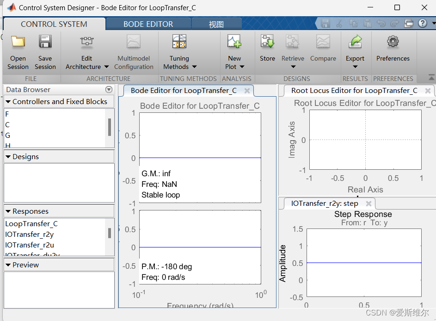Store the current design
Screen dimensions: 436x321
(x=267, y=48)
